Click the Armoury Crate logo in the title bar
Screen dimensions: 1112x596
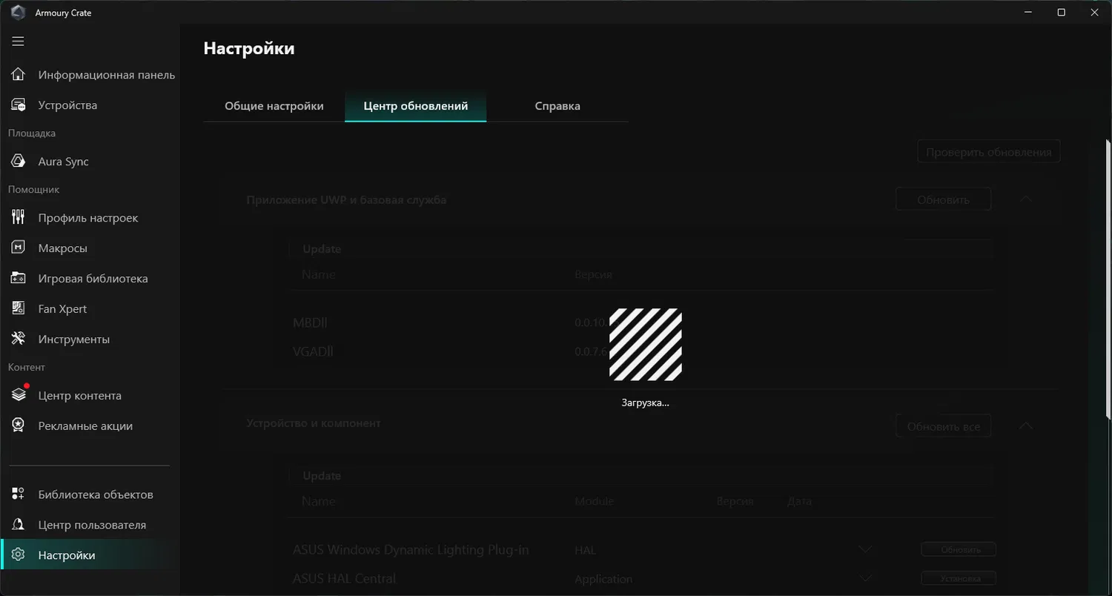(19, 13)
